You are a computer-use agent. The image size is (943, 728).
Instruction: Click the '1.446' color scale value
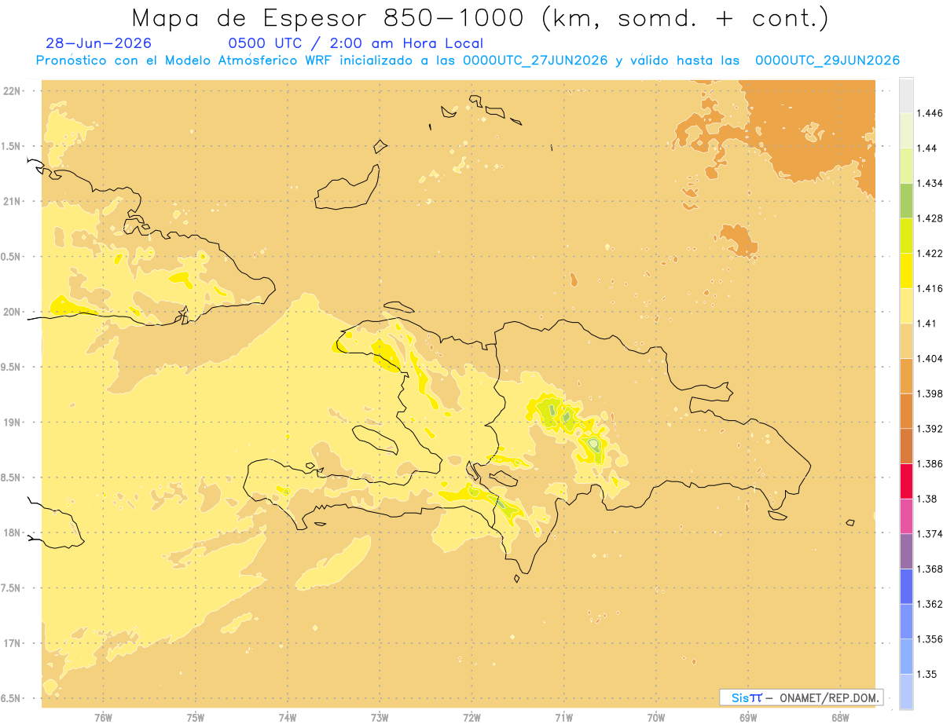tap(930, 113)
